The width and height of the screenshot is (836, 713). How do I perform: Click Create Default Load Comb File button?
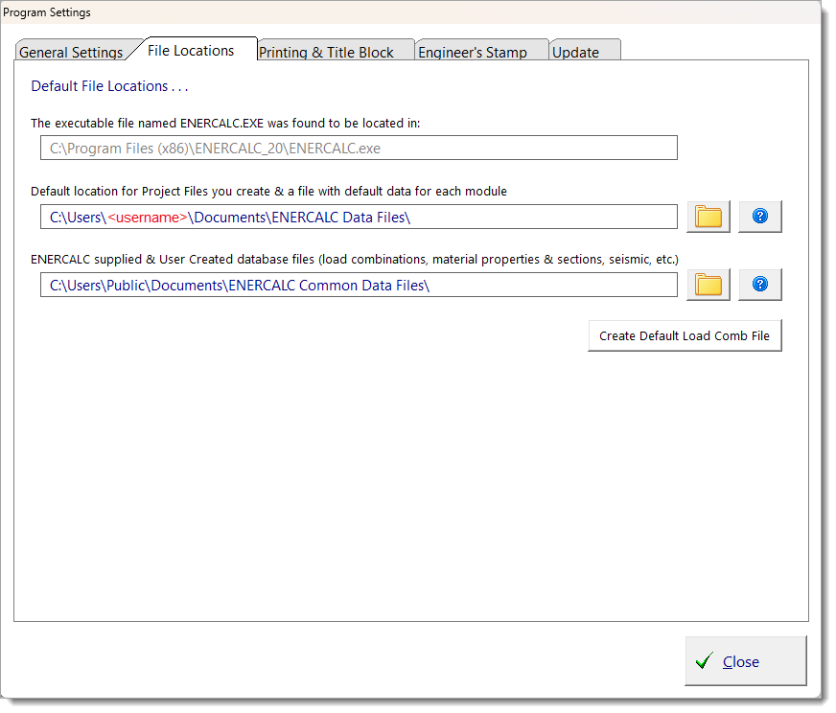(685, 335)
